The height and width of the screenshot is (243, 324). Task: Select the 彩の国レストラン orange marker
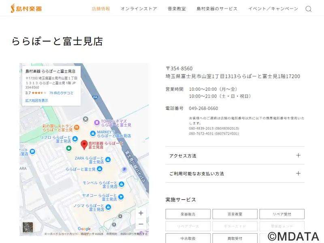coord(77,128)
